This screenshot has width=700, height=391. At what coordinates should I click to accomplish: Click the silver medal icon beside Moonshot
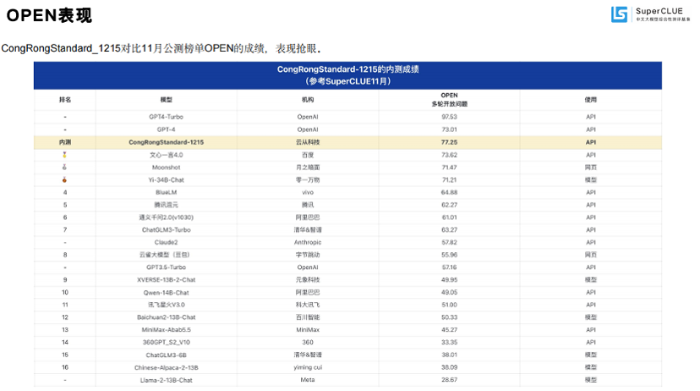(x=65, y=167)
